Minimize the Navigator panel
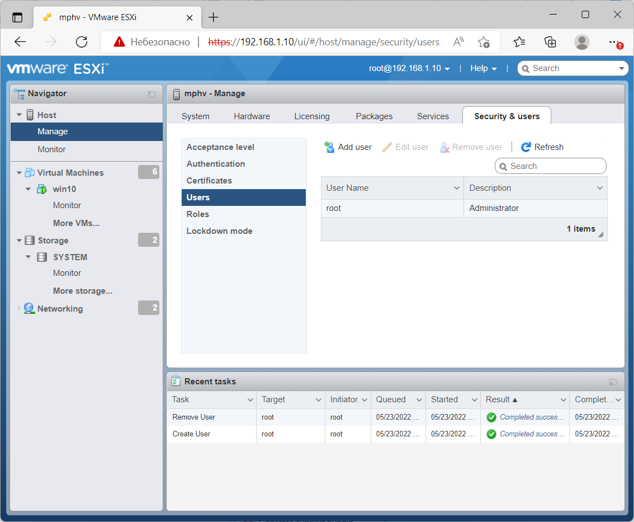 pos(152,95)
